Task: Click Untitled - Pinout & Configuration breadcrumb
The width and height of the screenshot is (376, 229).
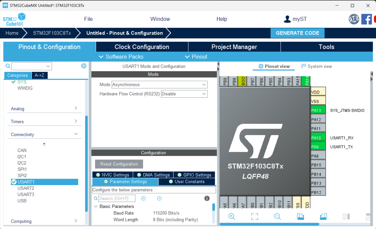Action: coord(124,33)
